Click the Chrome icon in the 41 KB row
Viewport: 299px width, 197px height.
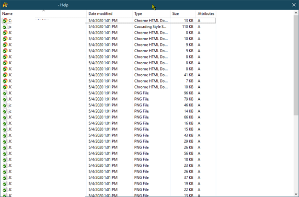click(x=5, y=75)
